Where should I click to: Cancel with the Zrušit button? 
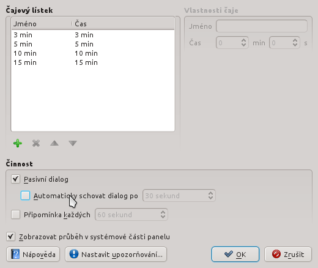click(288, 255)
